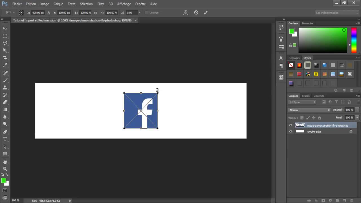Open the Opacité value dropdown arrow
The width and height of the screenshot is (361, 203).
[357, 110]
